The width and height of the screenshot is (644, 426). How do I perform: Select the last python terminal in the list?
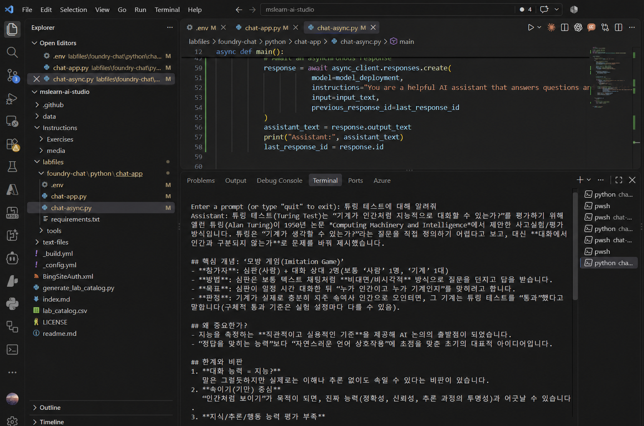[609, 263]
